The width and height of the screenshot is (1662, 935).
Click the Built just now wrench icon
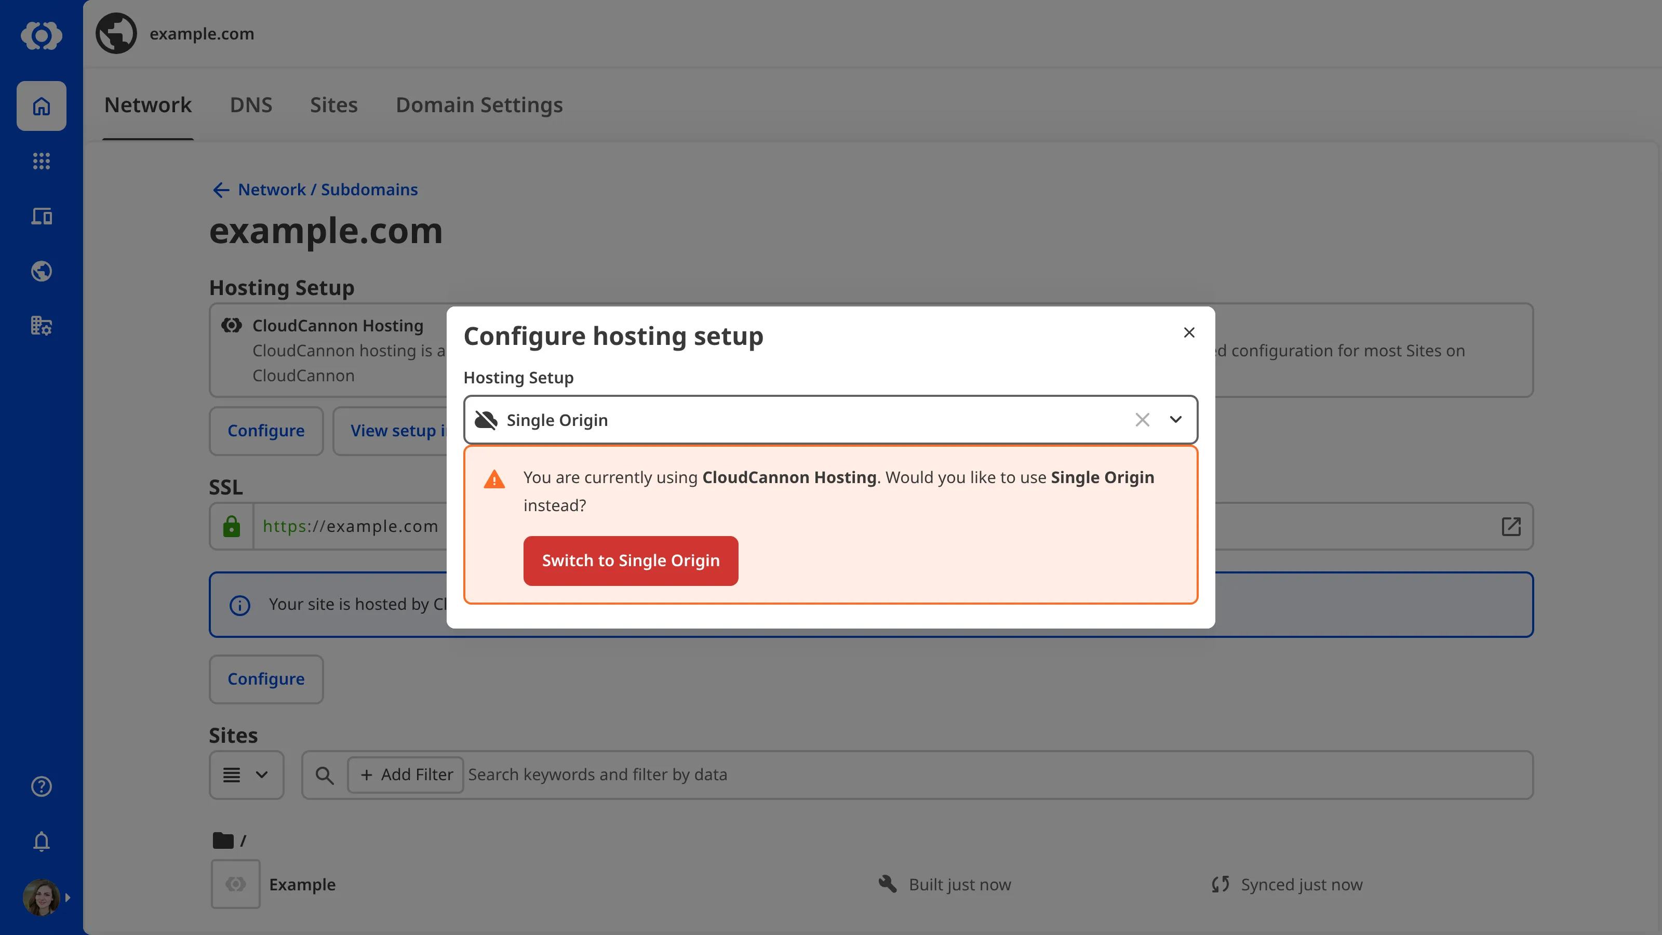click(888, 884)
